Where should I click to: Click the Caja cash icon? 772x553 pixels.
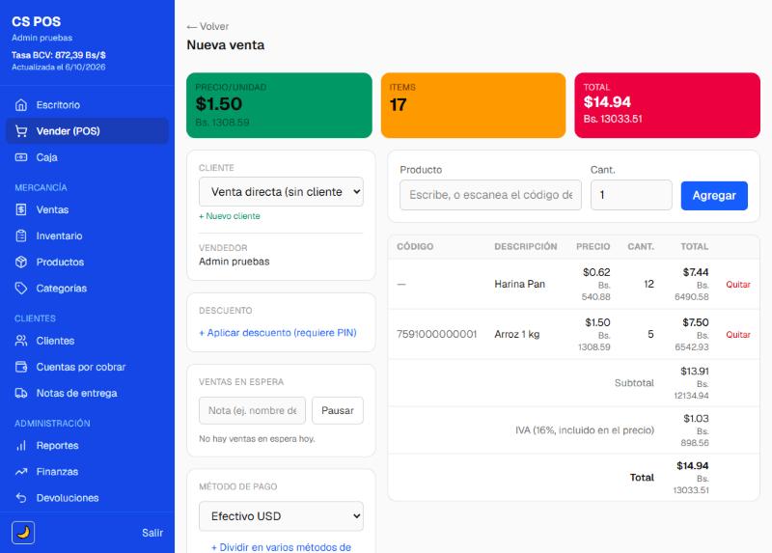click(x=21, y=157)
